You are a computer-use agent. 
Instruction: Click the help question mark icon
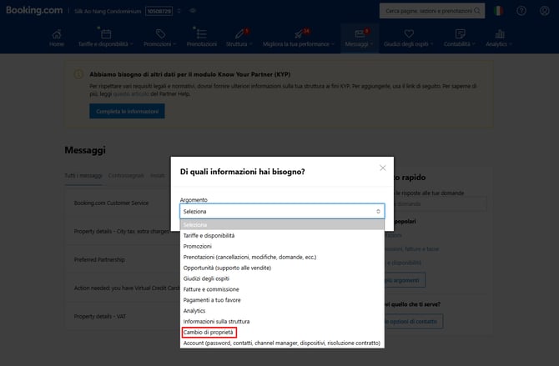point(521,11)
